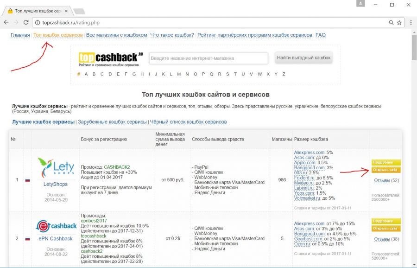Open the ePN Cashback name link
Screen dimensions: 417x268
click(55, 239)
